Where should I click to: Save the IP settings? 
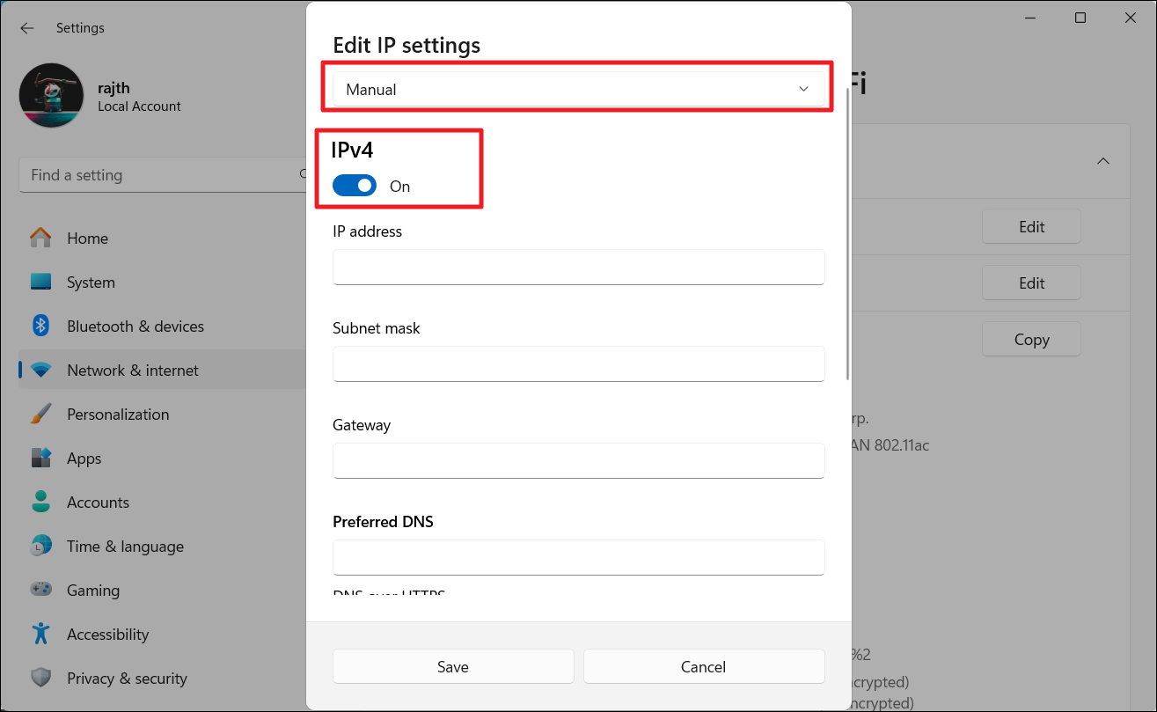tap(453, 666)
